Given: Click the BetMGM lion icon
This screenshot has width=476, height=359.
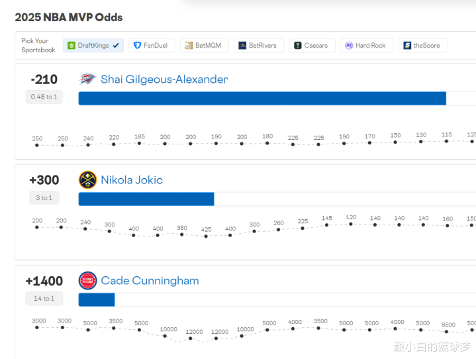Looking at the screenshot, I should [189, 46].
